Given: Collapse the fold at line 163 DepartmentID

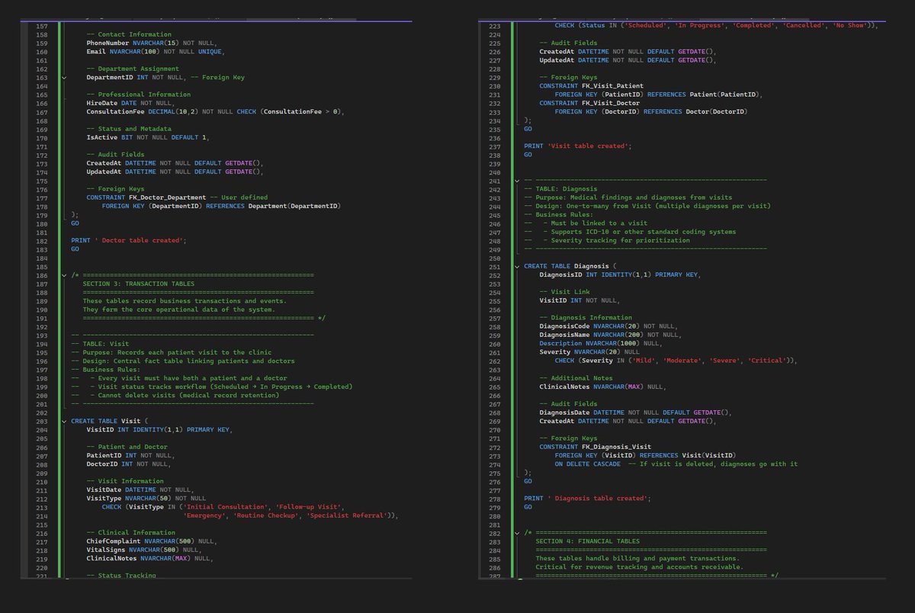Looking at the screenshot, I should 64,78.
